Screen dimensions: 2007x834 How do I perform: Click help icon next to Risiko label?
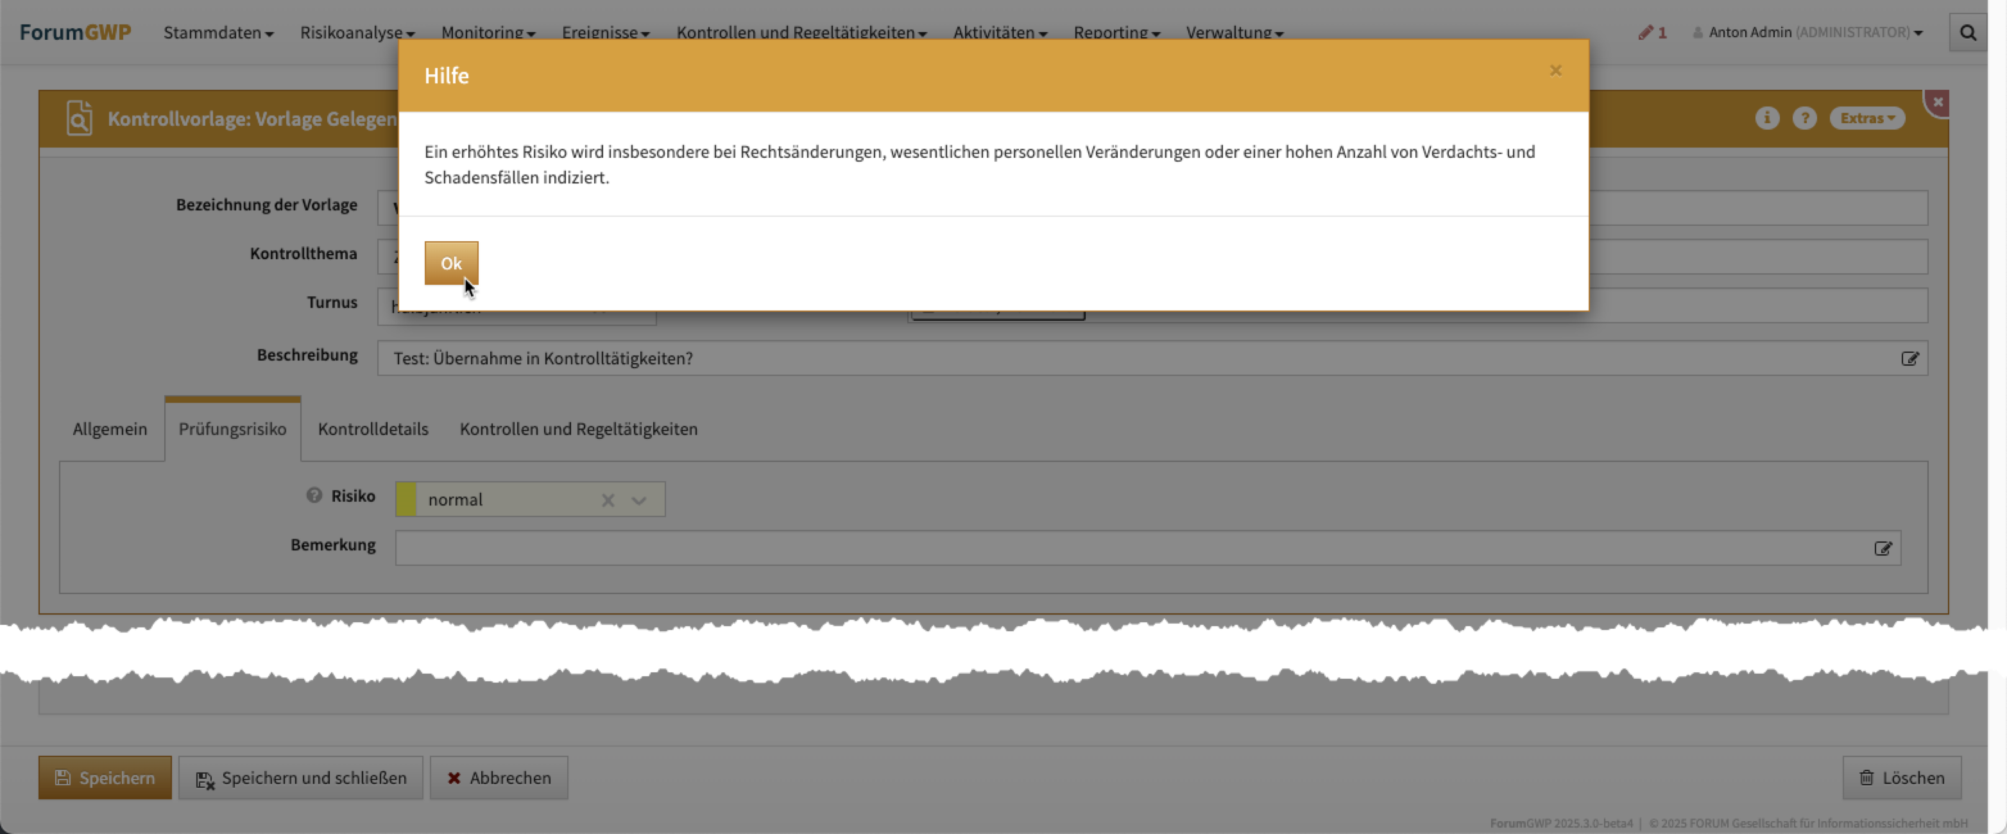pos(314,495)
